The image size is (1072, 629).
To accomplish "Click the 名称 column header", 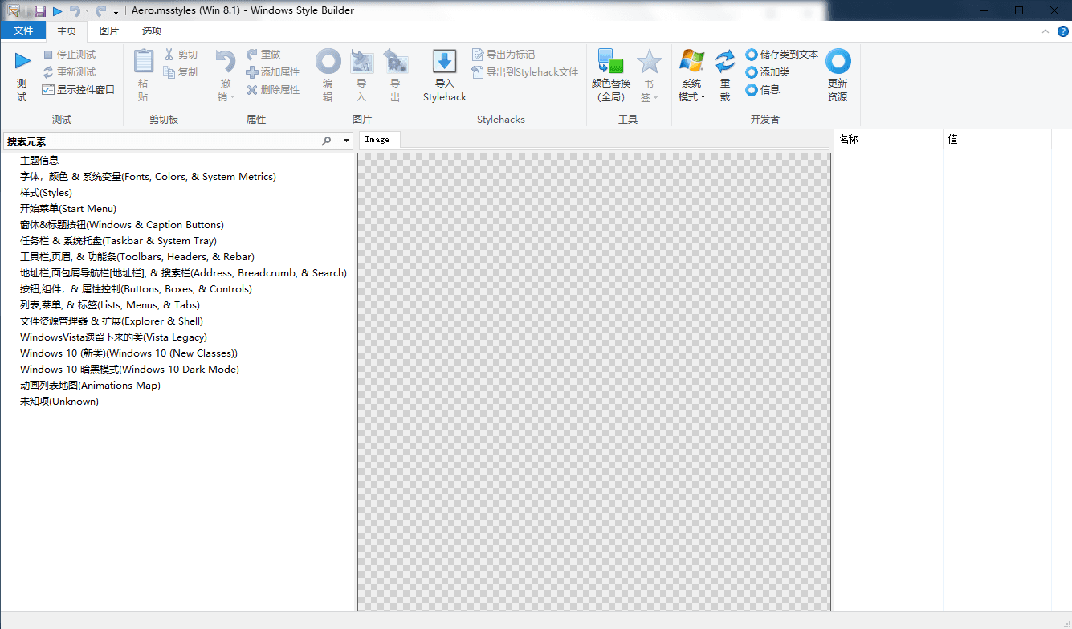I will 888,139.
